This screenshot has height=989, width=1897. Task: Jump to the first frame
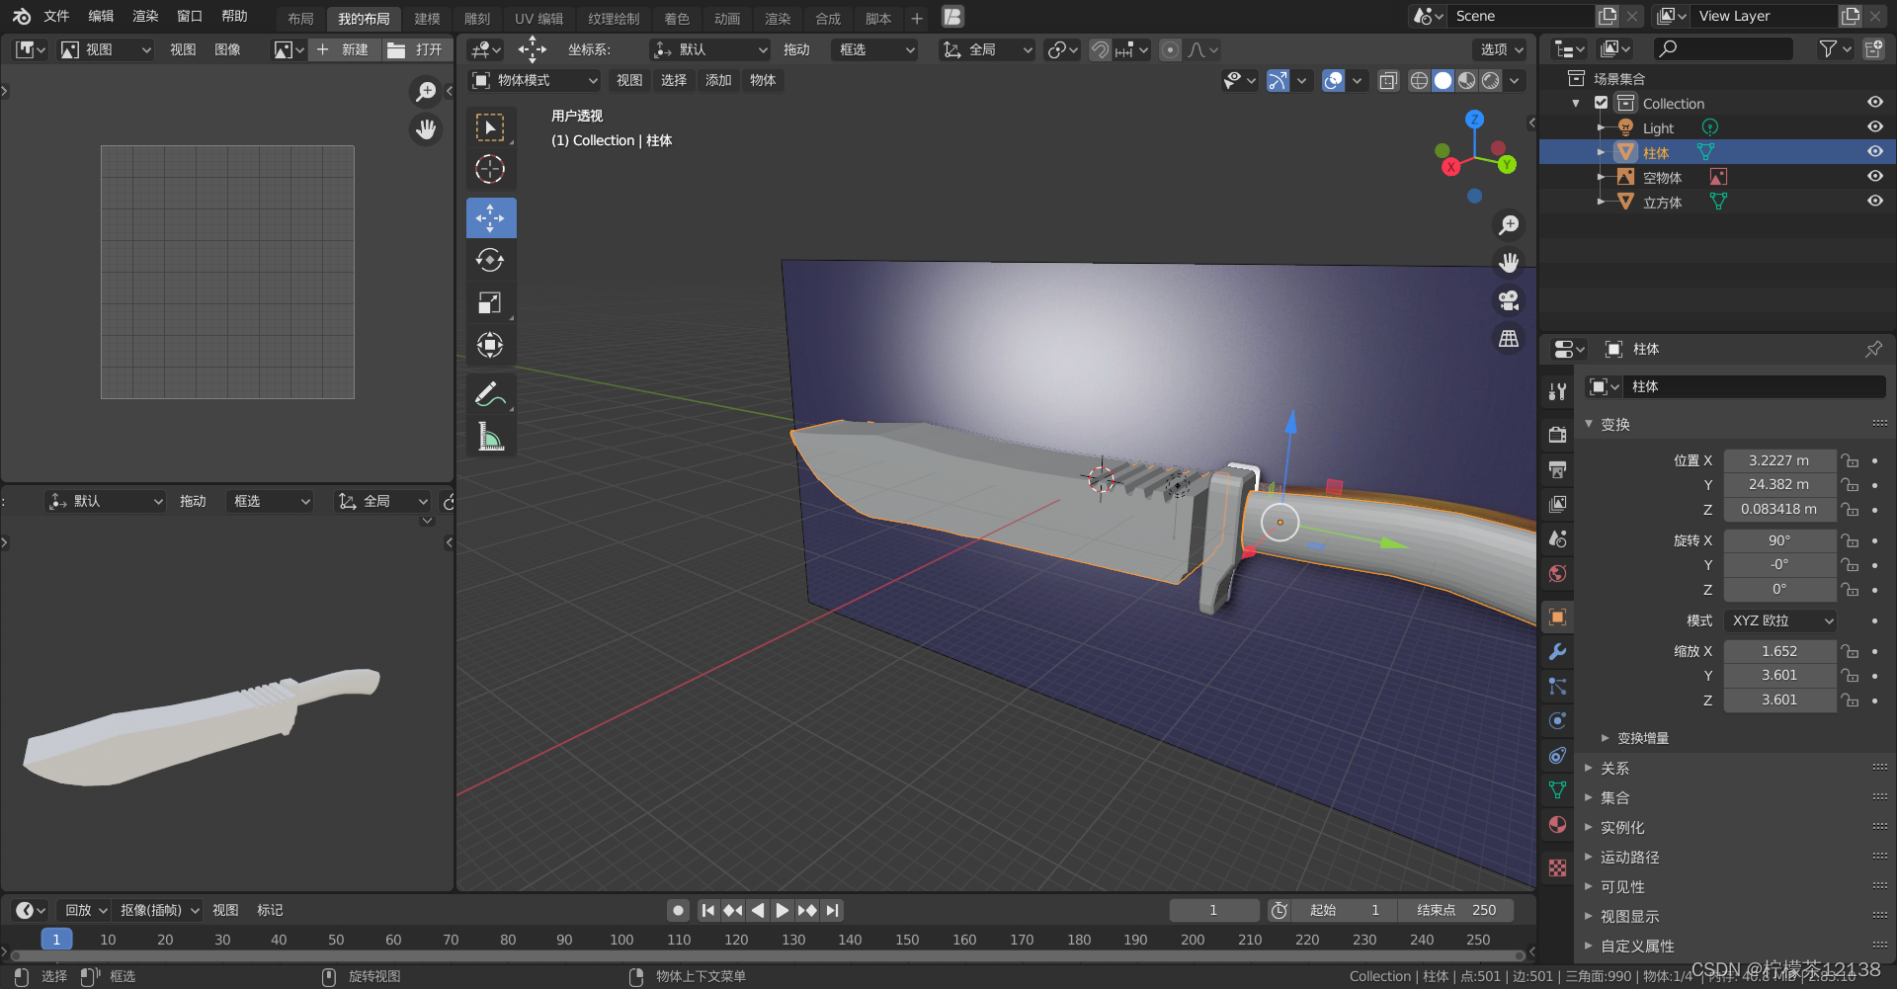pos(707,910)
